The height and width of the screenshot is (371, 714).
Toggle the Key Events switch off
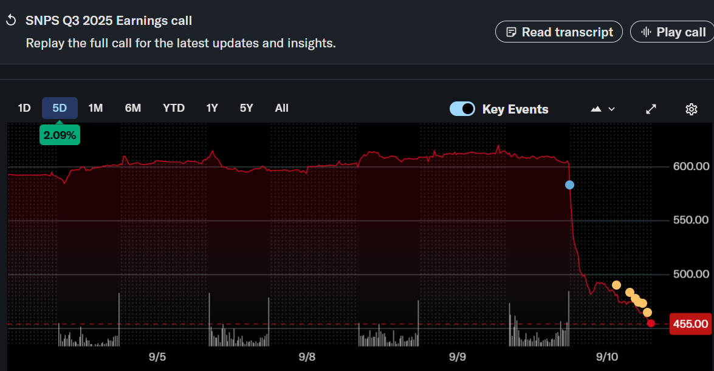point(462,109)
